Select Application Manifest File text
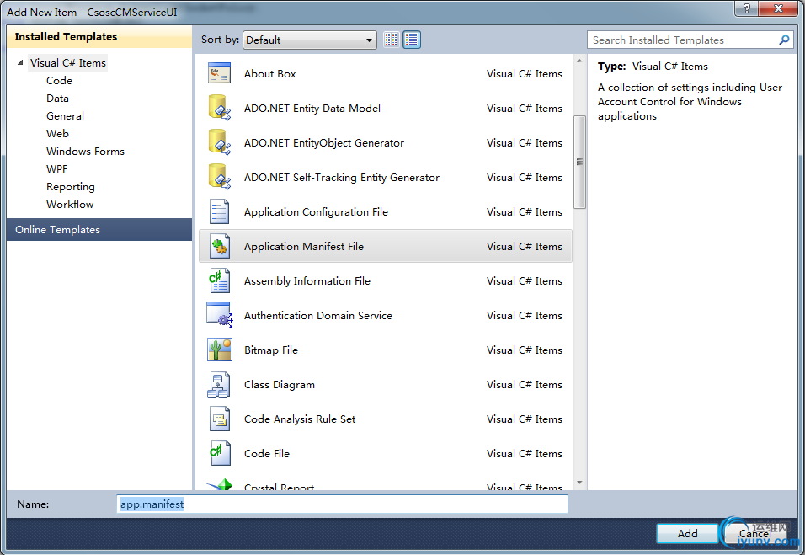The width and height of the screenshot is (805, 555). [304, 247]
